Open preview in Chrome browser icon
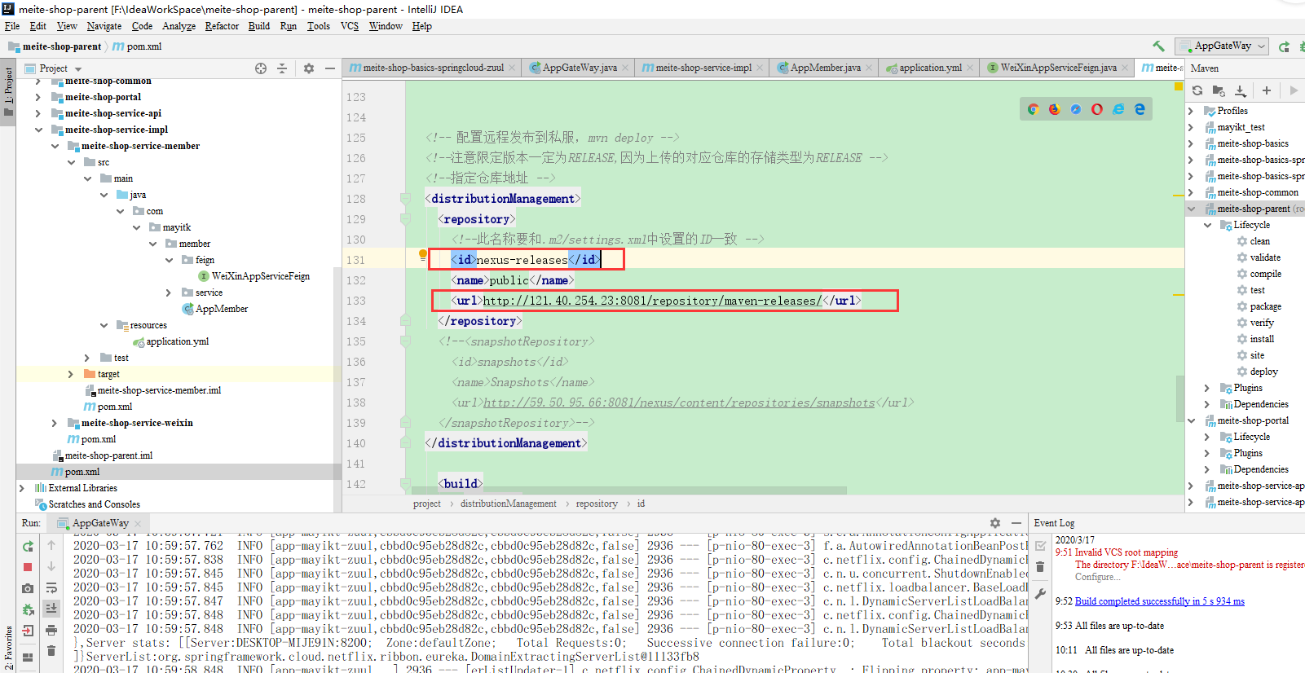The image size is (1305, 673). (1033, 109)
